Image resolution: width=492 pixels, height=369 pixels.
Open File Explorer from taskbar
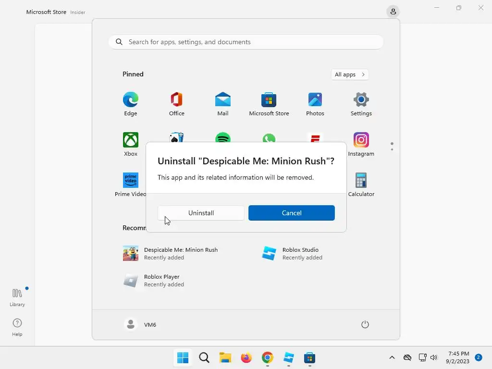225,357
